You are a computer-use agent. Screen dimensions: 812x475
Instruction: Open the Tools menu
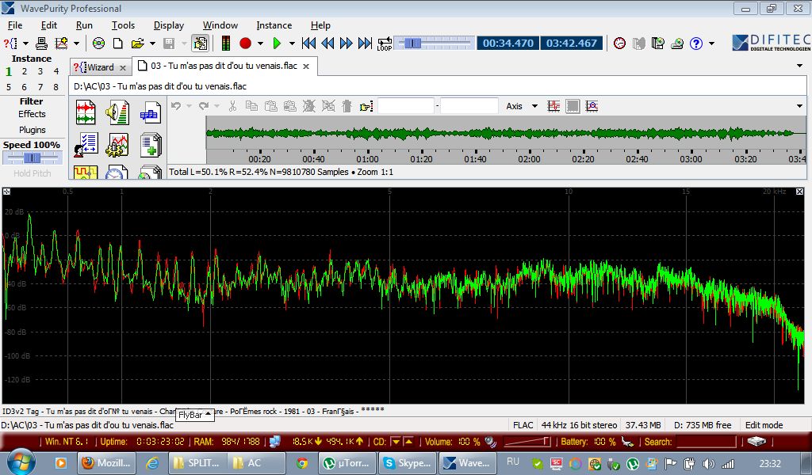(x=123, y=25)
